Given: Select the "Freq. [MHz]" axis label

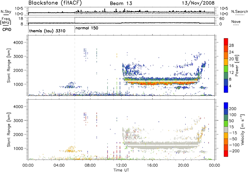Looking at the screenshot, I should pyautogui.click(x=6, y=21).
